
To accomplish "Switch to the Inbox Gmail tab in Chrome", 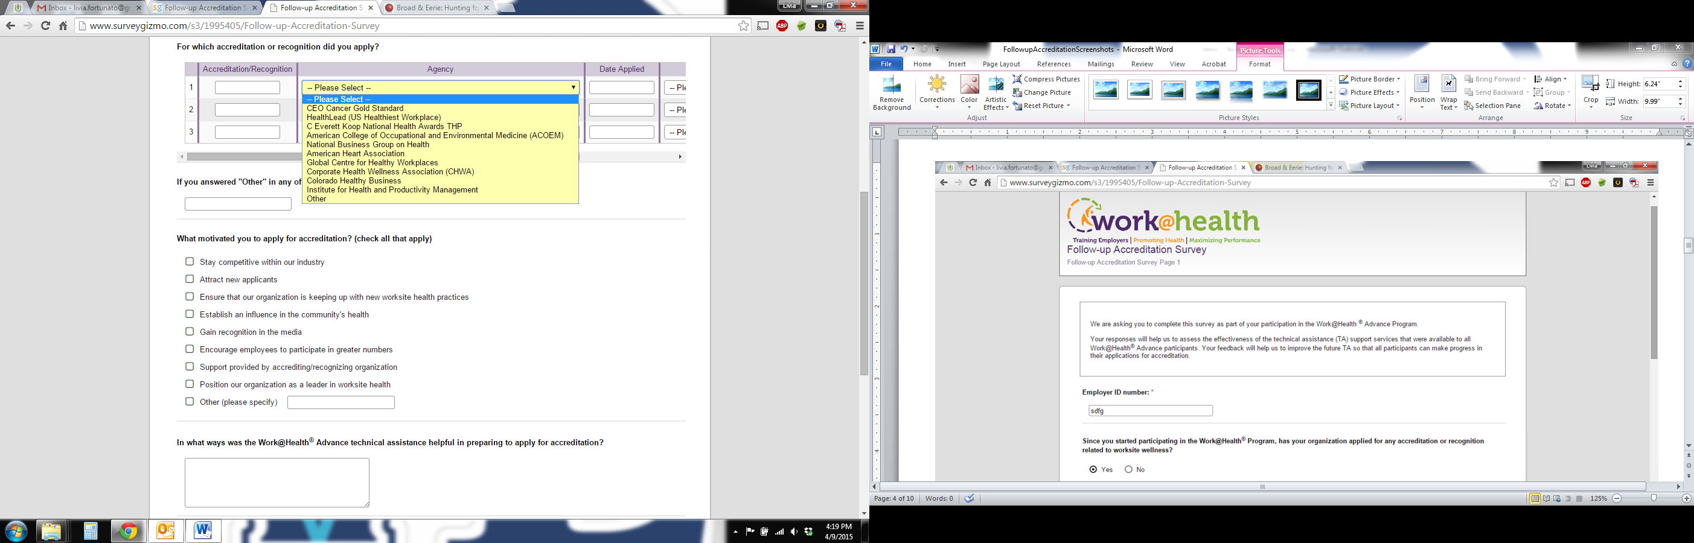I will click(89, 8).
